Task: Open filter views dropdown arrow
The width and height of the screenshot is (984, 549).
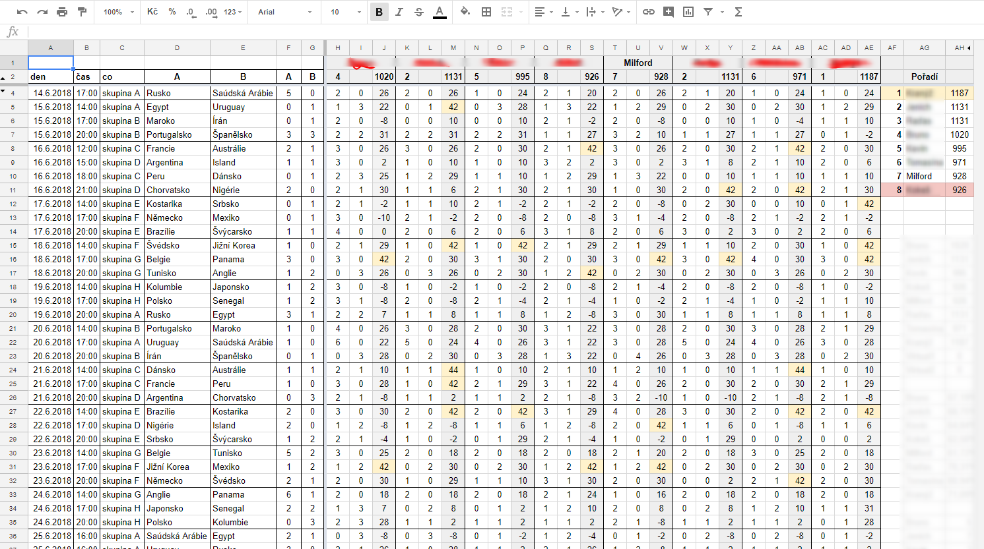Action: point(722,12)
